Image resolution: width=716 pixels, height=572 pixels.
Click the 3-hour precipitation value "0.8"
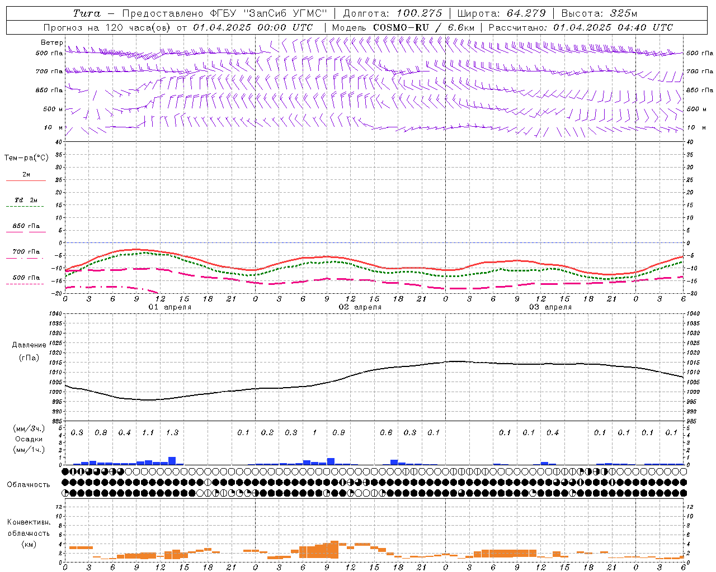tap(101, 433)
